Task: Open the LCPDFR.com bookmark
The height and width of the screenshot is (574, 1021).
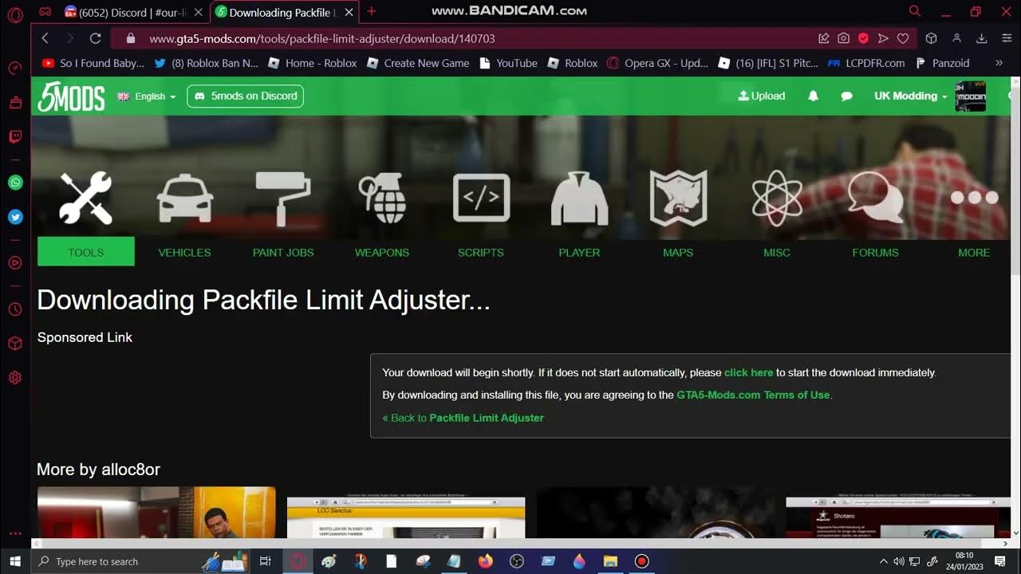Action: point(866,63)
